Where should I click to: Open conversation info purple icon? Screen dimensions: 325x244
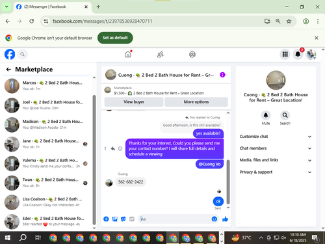222,75
